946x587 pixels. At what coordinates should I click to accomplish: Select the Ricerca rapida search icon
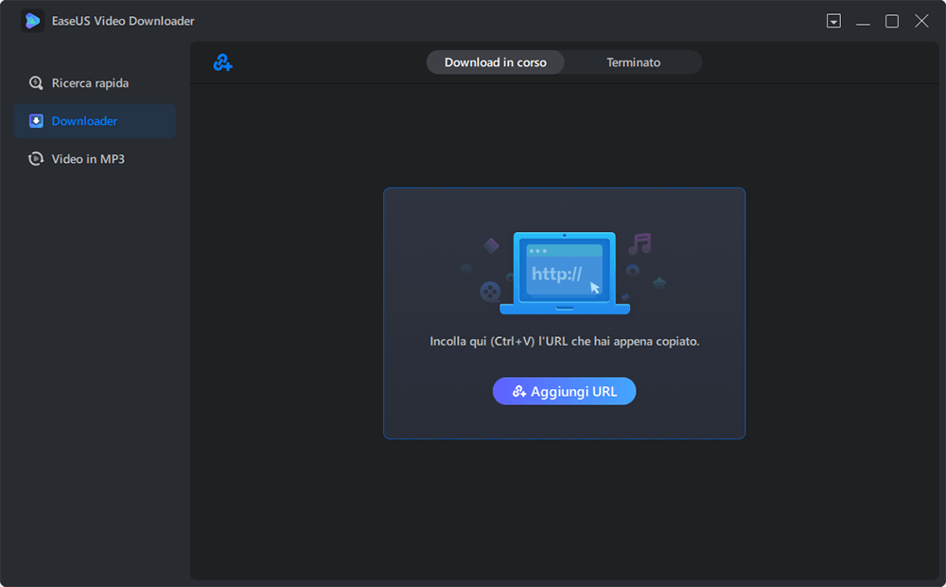[37, 82]
